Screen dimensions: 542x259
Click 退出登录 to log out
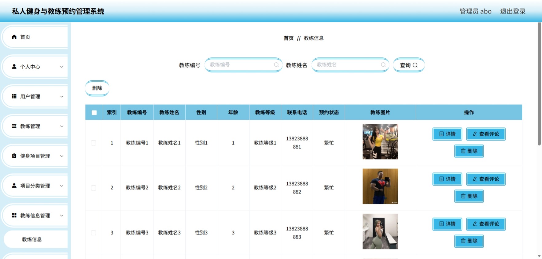coord(513,11)
